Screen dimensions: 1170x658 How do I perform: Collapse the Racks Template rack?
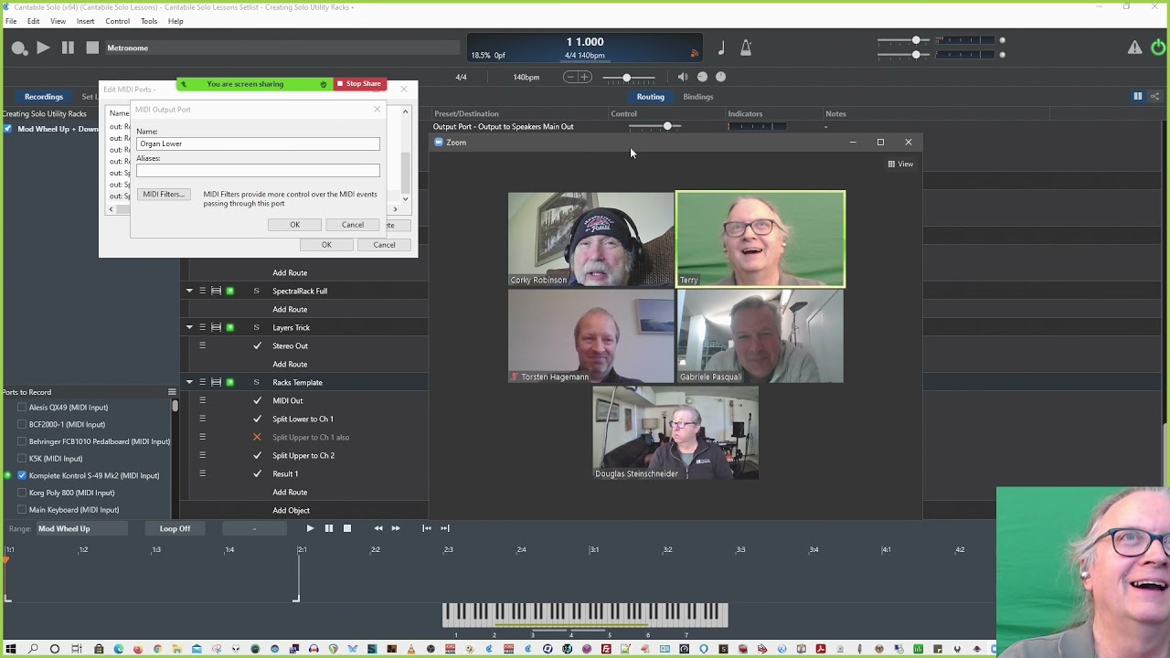[189, 382]
